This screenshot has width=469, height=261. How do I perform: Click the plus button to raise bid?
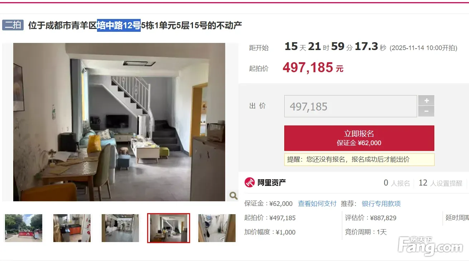[x=426, y=100]
